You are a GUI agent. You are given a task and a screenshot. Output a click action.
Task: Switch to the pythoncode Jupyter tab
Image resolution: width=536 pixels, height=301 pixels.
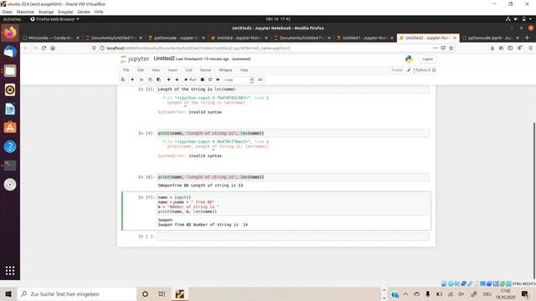177,38
